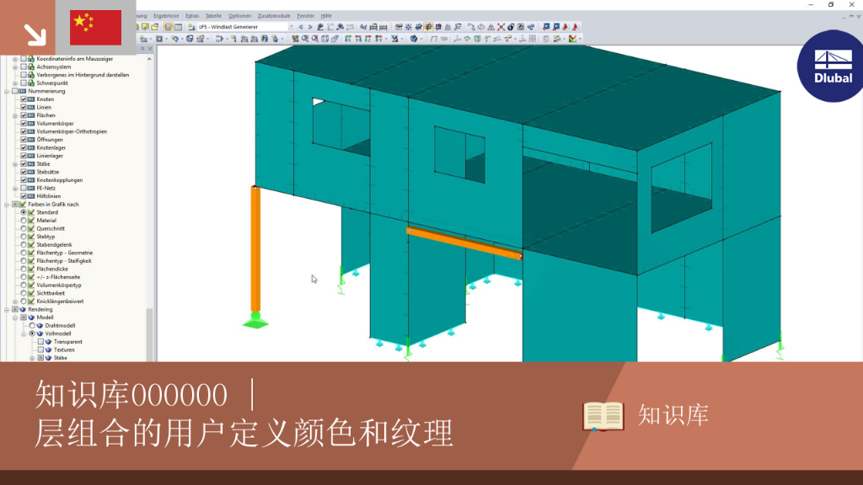Screen dimensions: 863x485
Task: Click the Dlubal logo badge
Action: pyautogui.click(x=831, y=67)
